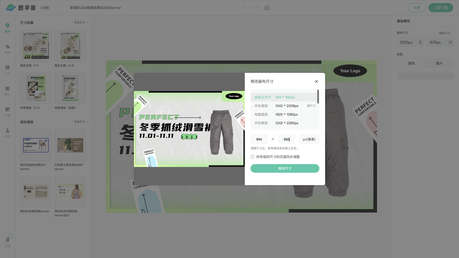
Task: Select 简约时尚风模型组 banner设计 thumbnail
Action: pos(70,191)
